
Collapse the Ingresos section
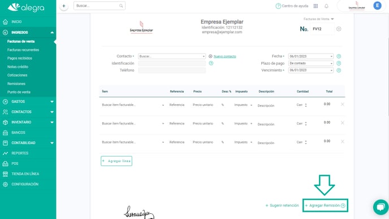tap(28, 32)
